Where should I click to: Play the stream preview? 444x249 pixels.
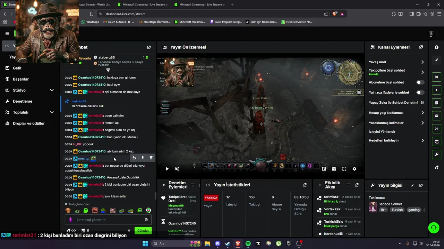pyautogui.click(x=167, y=169)
